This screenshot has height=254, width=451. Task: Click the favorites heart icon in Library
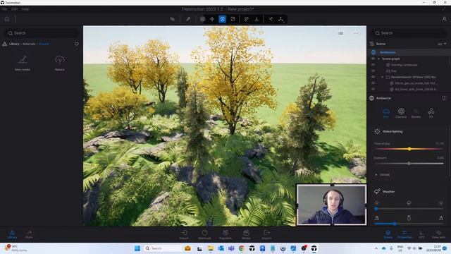point(77,44)
